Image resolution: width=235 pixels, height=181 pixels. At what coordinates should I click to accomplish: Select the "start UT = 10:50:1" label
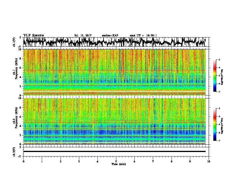[x=143, y=35]
